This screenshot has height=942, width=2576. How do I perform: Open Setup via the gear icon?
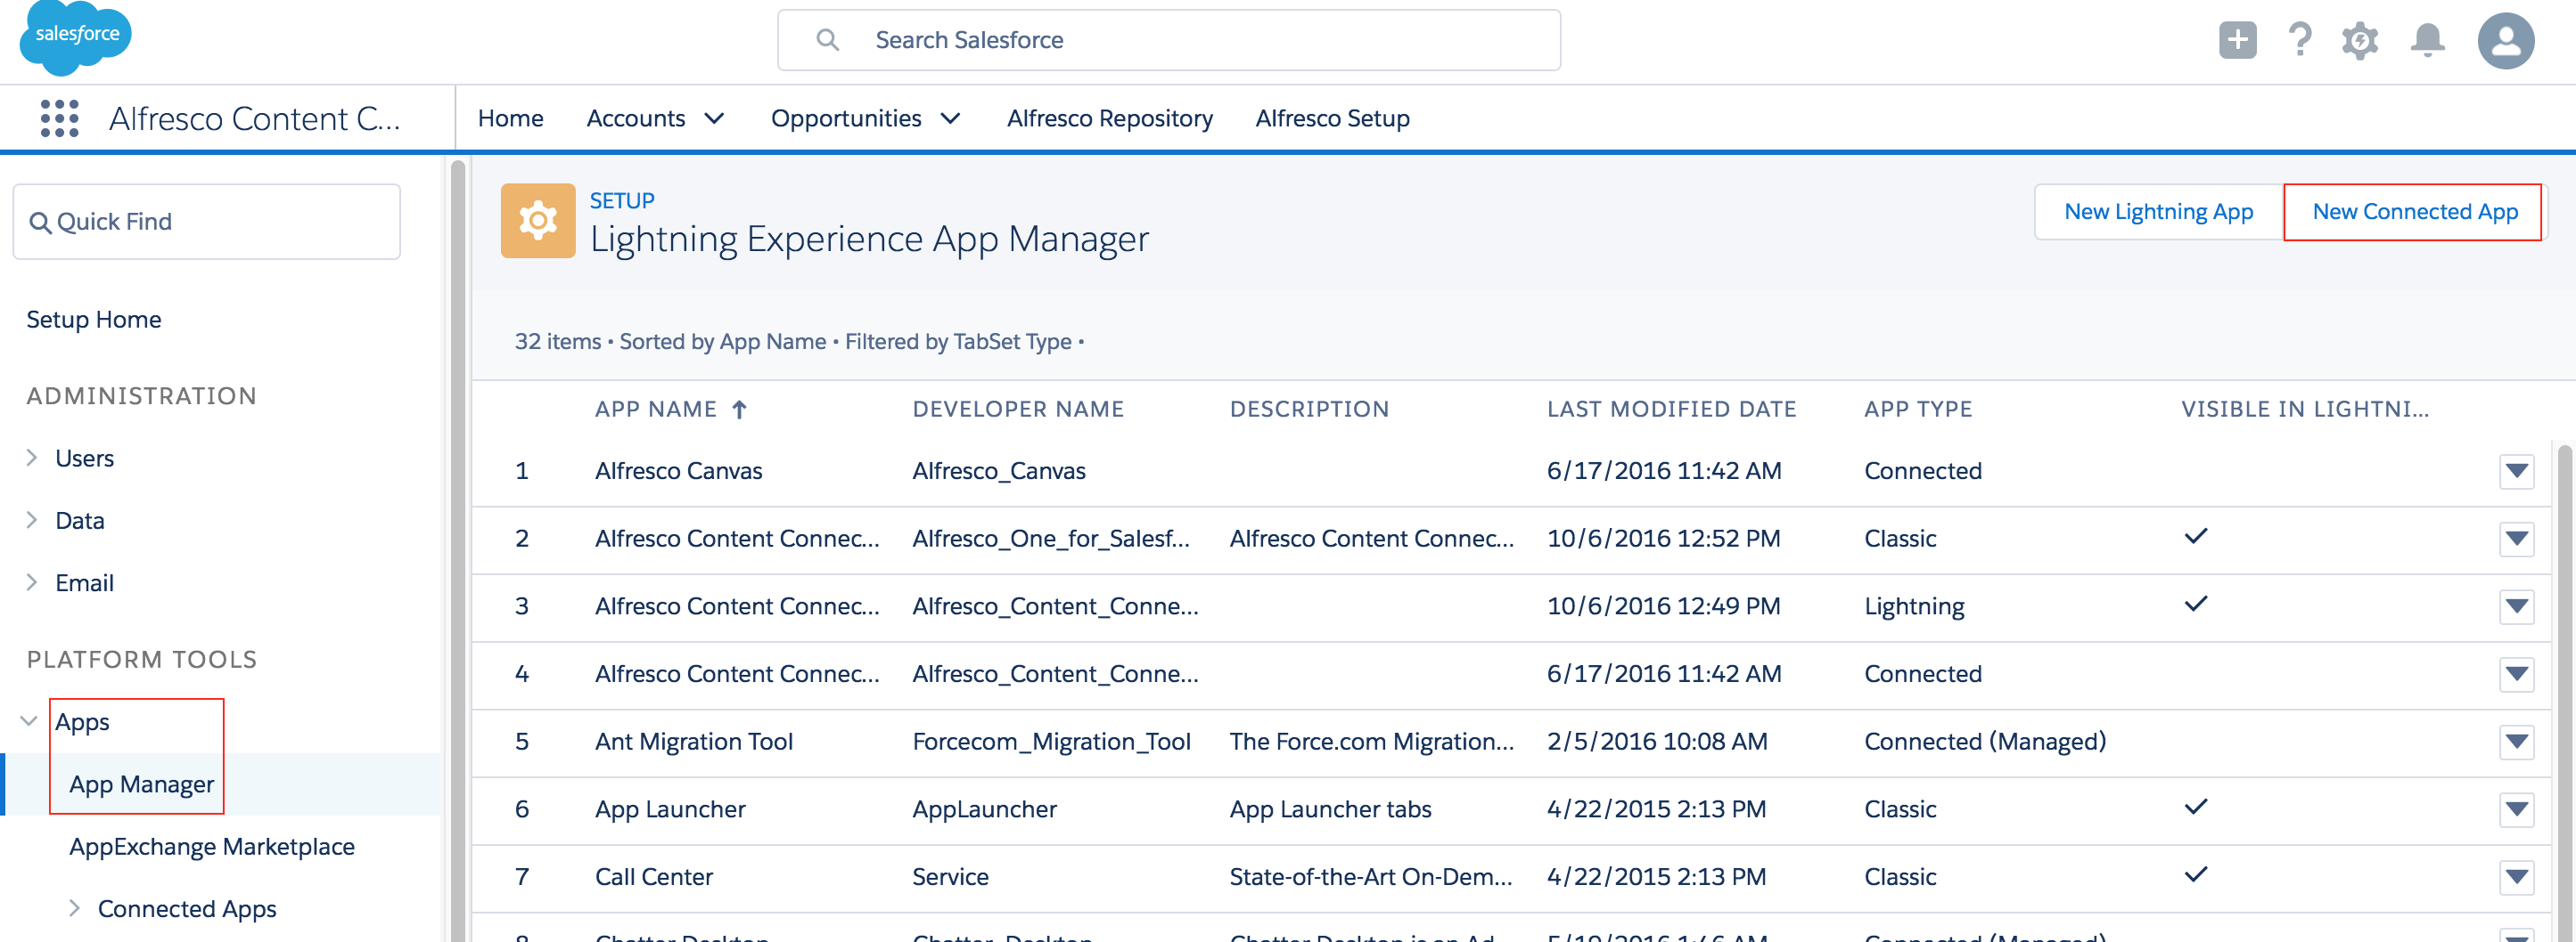[x=2360, y=39]
